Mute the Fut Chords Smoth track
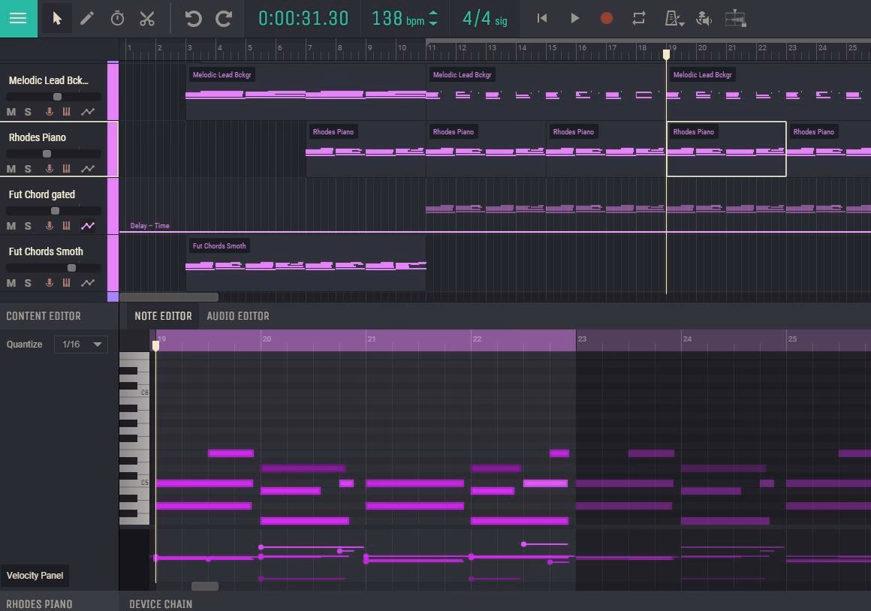 tap(11, 283)
